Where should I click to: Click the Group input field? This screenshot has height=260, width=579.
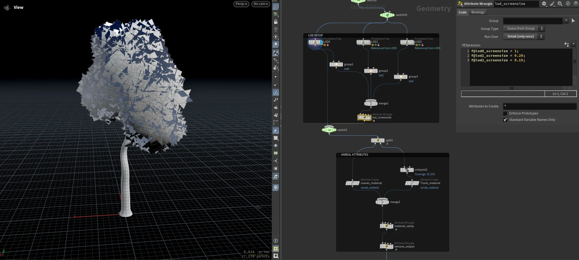[533, 21]
